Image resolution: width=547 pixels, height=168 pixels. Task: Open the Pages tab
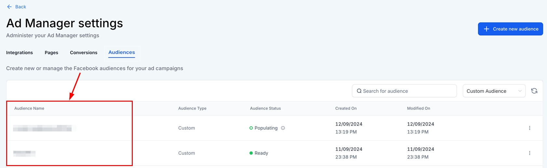pyautogui.click(x=51, y=52)
